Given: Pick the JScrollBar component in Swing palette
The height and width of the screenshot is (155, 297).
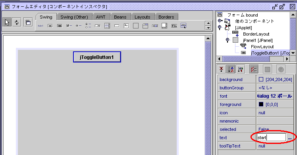Looking at the screenshot, I should (x=155, y=26).
